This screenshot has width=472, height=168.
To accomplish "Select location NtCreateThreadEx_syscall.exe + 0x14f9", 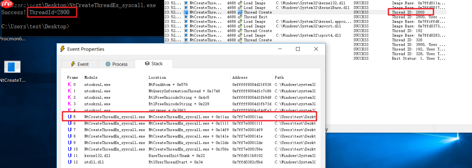I will pos(188,130).
